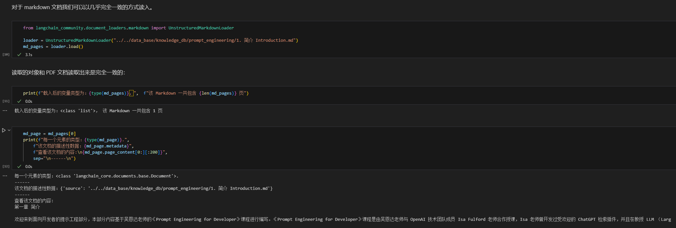Click execution count label [10]

pos(6,54)
